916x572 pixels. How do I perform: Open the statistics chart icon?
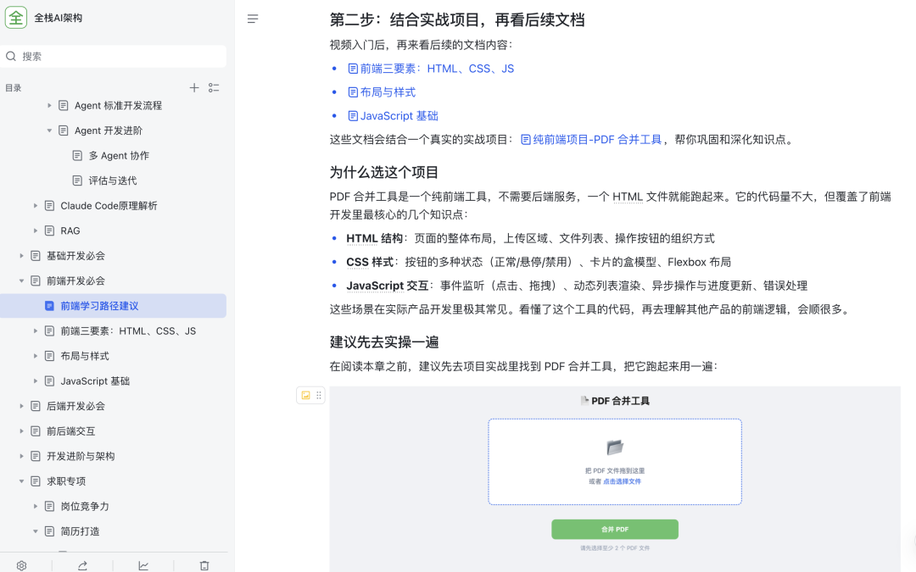pos(143,565)
